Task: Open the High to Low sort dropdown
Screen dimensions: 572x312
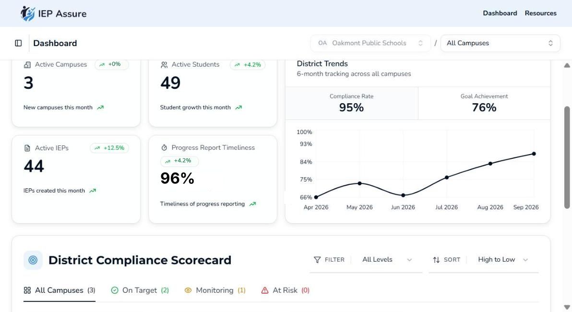Action: (x=503, y=260)
